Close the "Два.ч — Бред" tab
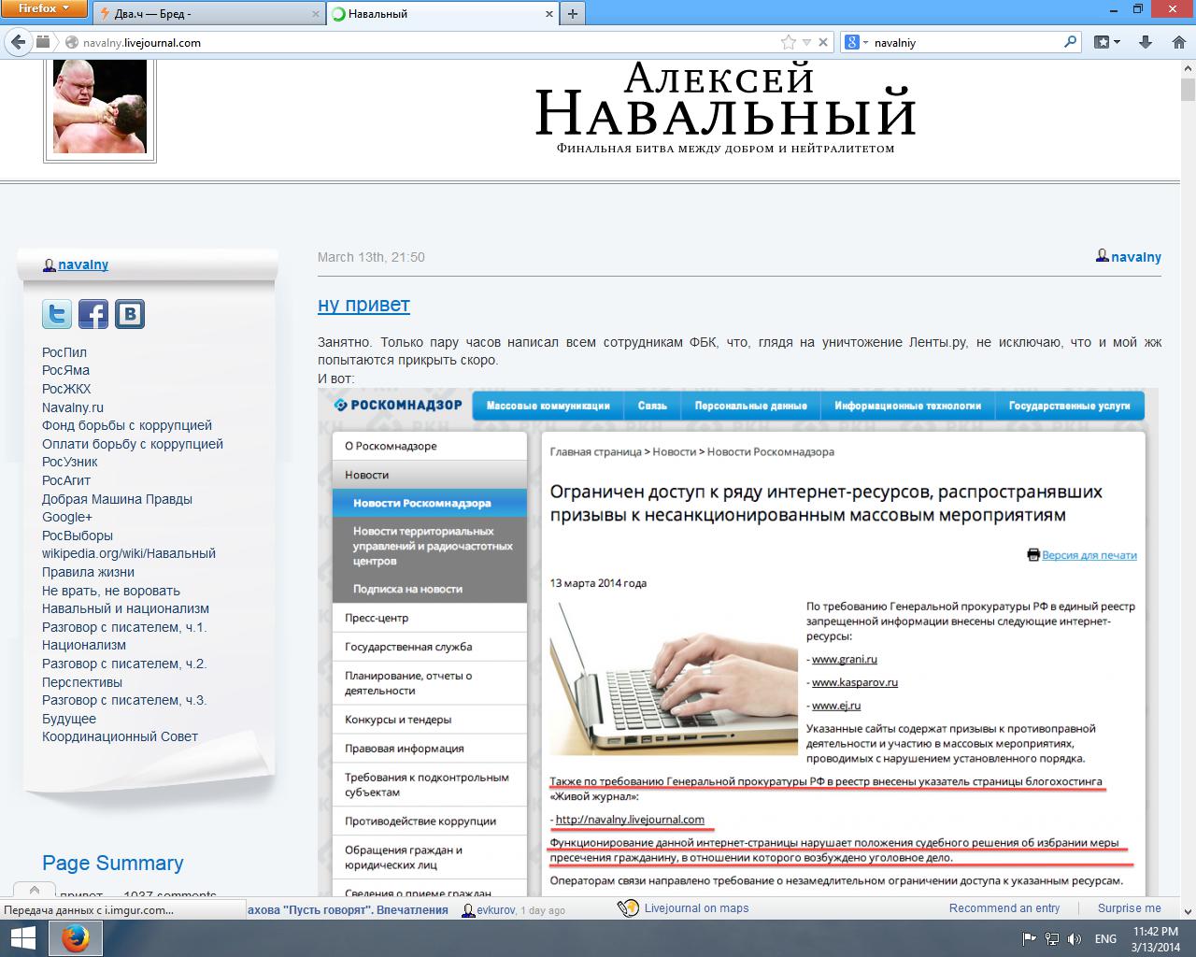Screen dimensions: 1196x957 [315, 14]
